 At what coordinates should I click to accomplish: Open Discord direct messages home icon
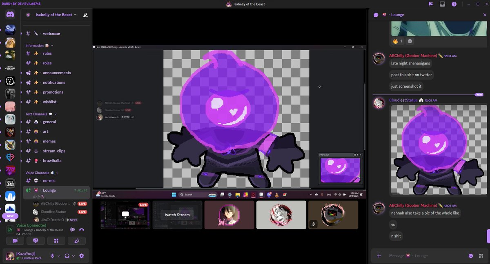pos(11,15)
